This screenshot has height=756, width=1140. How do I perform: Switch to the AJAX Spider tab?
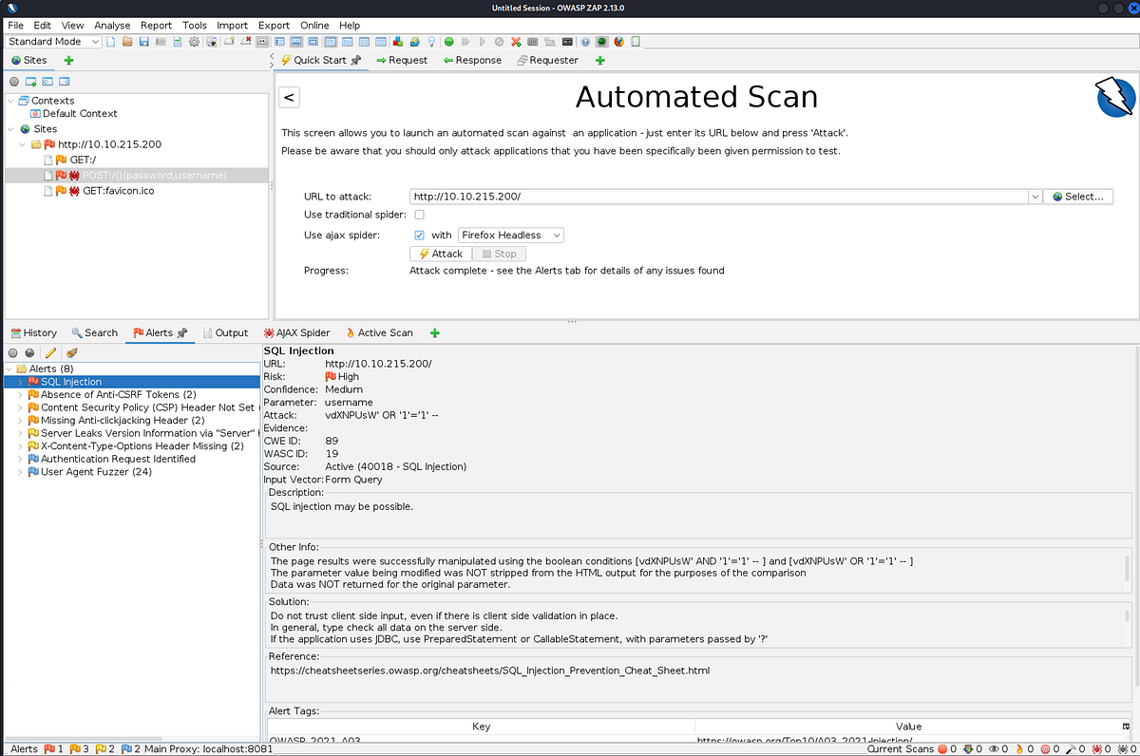click(296, 332)
